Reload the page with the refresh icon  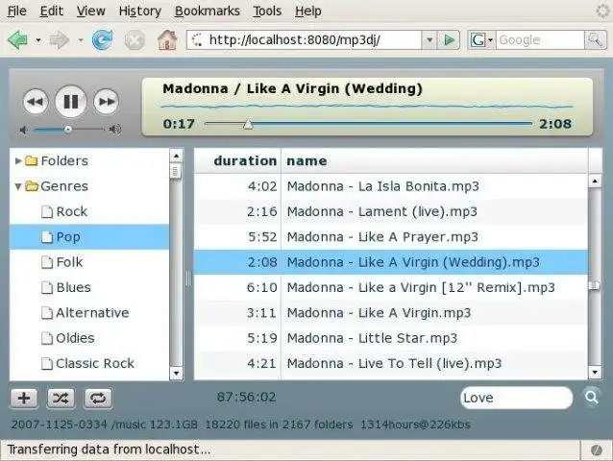point(102,39)
